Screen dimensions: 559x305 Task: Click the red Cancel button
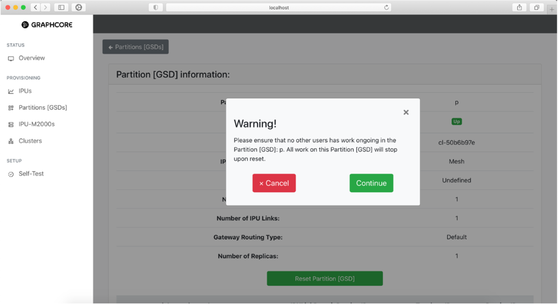(274, 183)
